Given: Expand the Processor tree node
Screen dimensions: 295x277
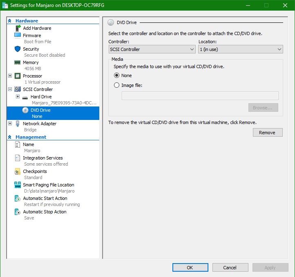Looking at the screenshot, I should [x=10, y=76].
